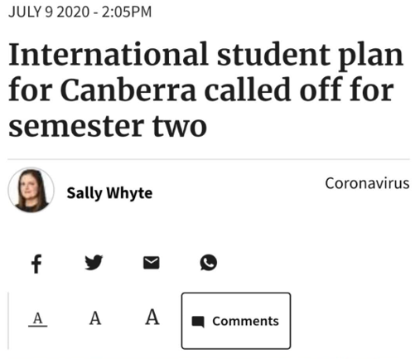Share the article through WhatsApp icon
Viewport: 420px width, 359px height.
tap(209, 262)
